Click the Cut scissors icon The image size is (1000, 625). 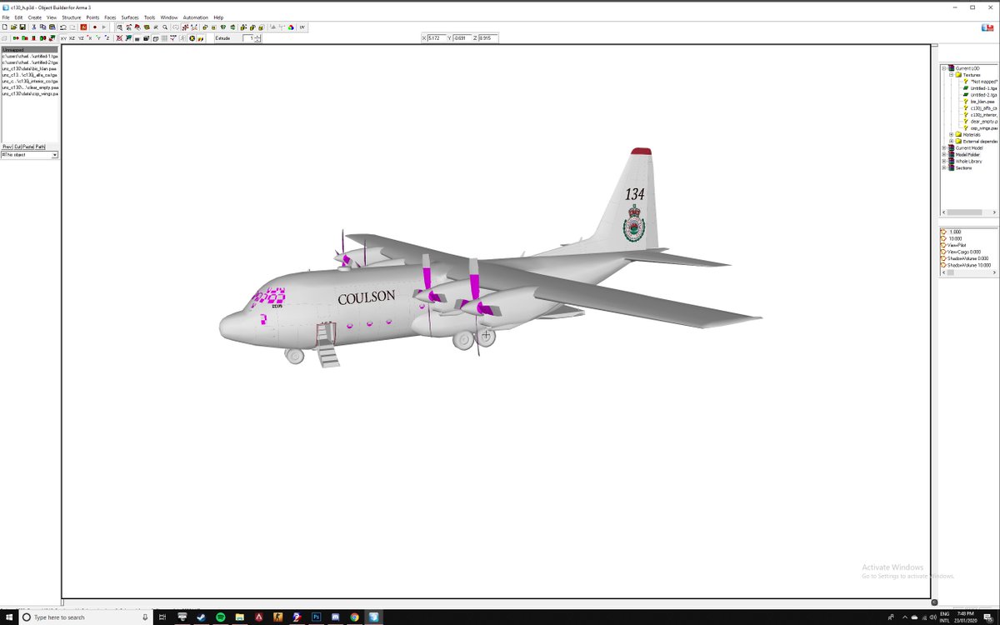[x=34, y=27]
